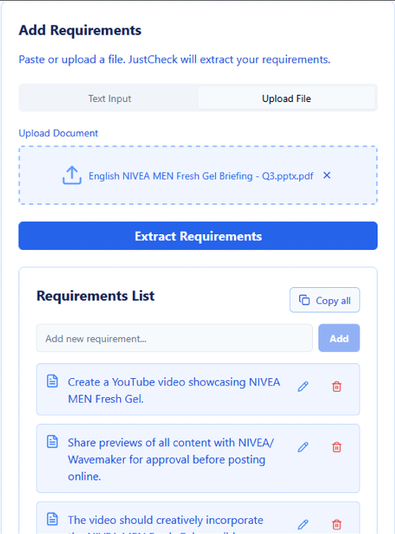Screen dimensions: 395x534
Task: Delete the YouTube video showcasing requirement
Action: (337, 387)
